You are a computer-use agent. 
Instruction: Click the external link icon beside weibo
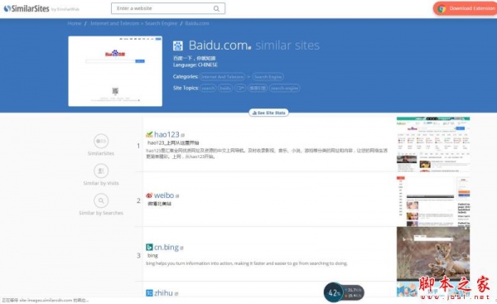coord(177,196)
